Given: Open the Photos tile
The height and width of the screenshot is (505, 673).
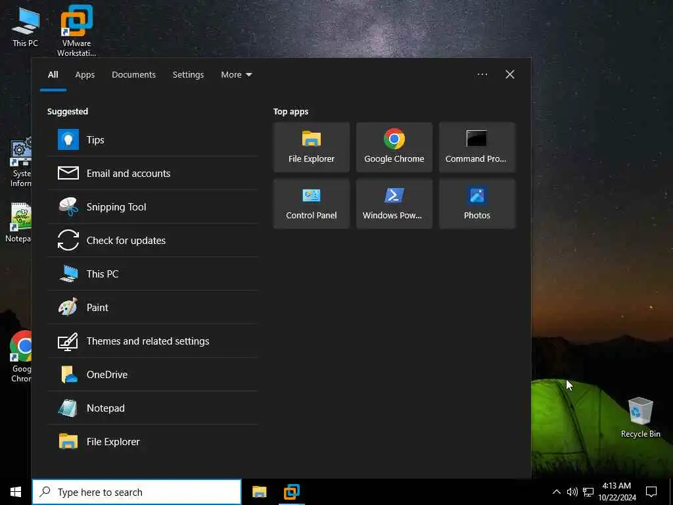Looking at the screenshot, I should [477, 204].
